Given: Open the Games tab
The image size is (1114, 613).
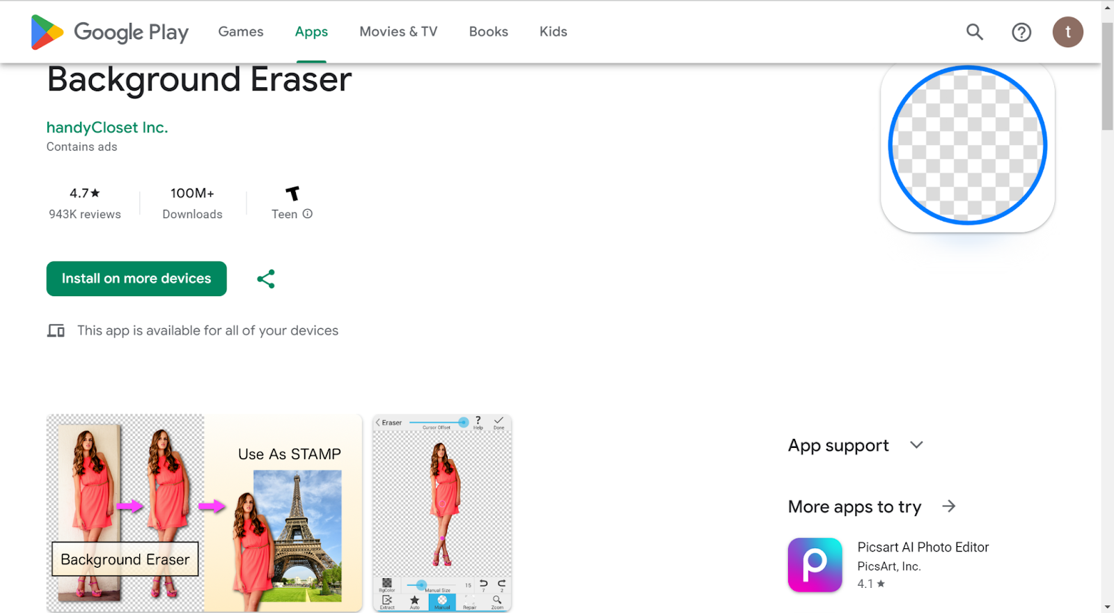Looking at the screenshot, I should tap(241, 32).
